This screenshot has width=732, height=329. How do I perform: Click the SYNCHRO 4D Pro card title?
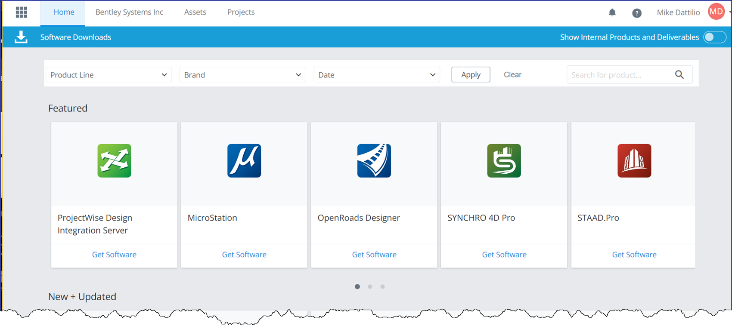coord(481,218)
